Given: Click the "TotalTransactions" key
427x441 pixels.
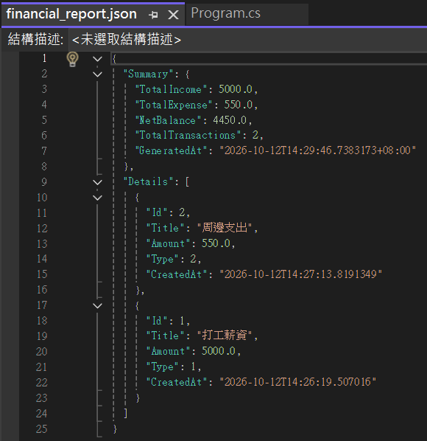Looking at the screenshot, I should click(x=188, y=136).
